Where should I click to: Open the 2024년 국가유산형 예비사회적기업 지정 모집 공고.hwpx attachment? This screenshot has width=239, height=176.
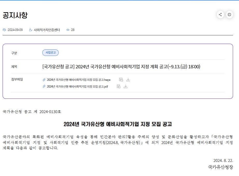click(78, 80)
